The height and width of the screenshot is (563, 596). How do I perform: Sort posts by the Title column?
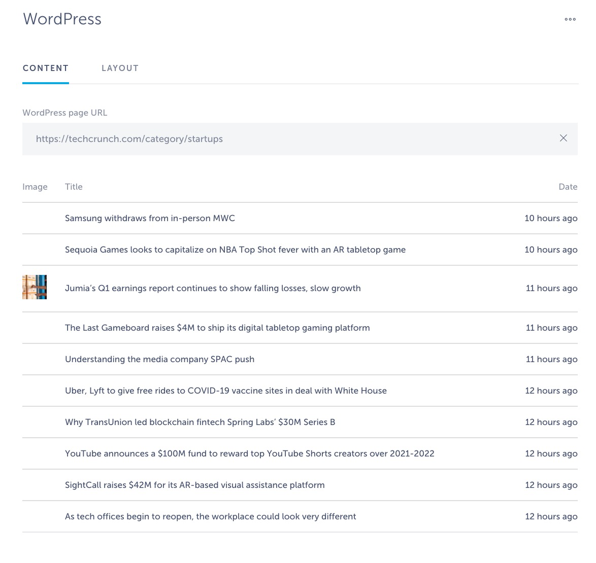click(x=74, y=187)
